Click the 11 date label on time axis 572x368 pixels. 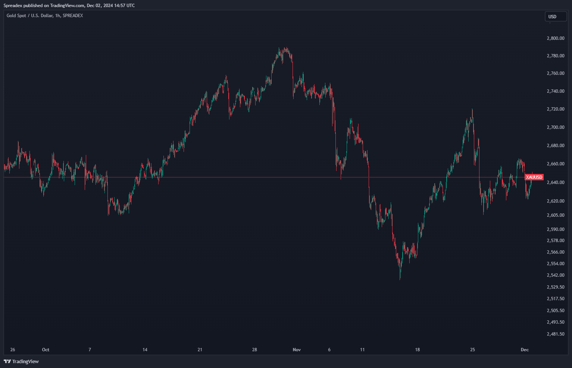pyautogui.click(x=362, y=350)
